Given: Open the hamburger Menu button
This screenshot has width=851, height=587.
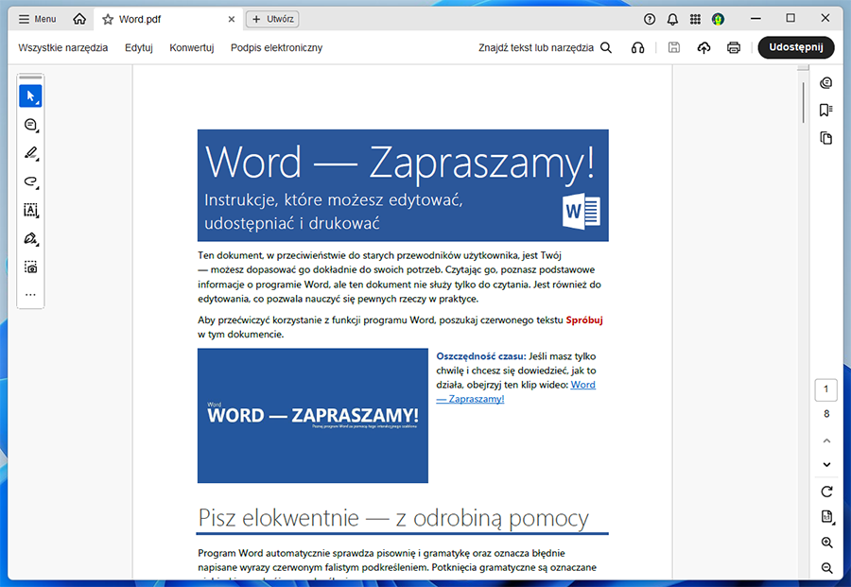Looking at the screenshot, I should 37,19.
